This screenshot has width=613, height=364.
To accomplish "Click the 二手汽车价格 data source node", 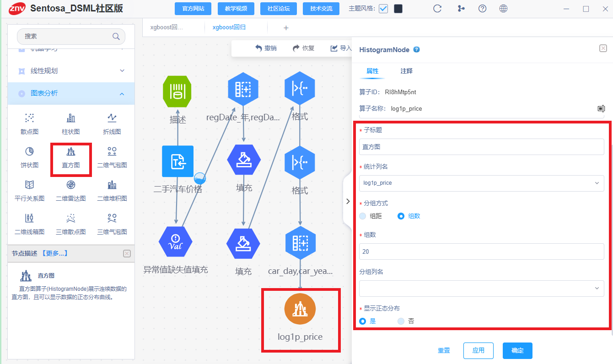I will pos(178,161).
